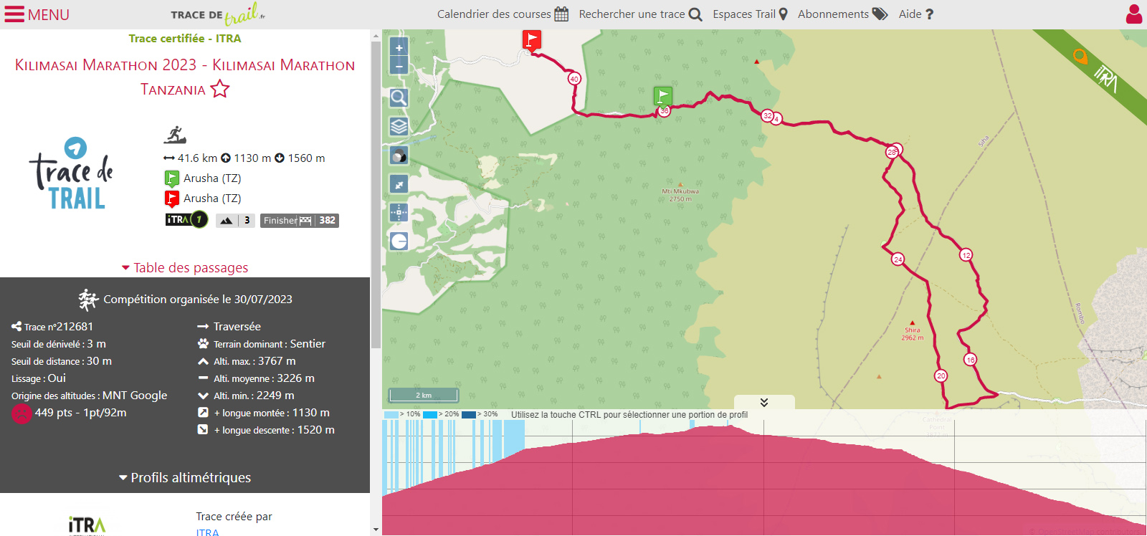Click Trace certifiée - ITRA heading
This screenshot has height=536, width=1147.
(185, 39)
